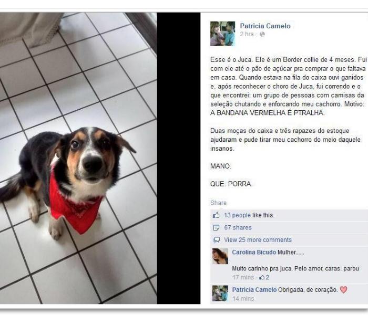The width and height of the screenshot is (368, 315).
Task: Click the 17 mins comment timestamp
Action: 243,278
